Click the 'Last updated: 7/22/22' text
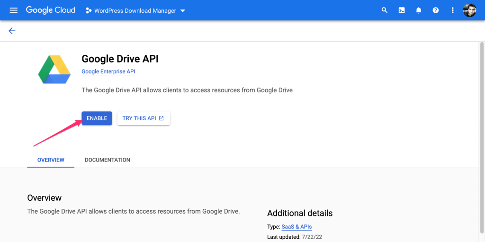 click(x=295, y=237)
